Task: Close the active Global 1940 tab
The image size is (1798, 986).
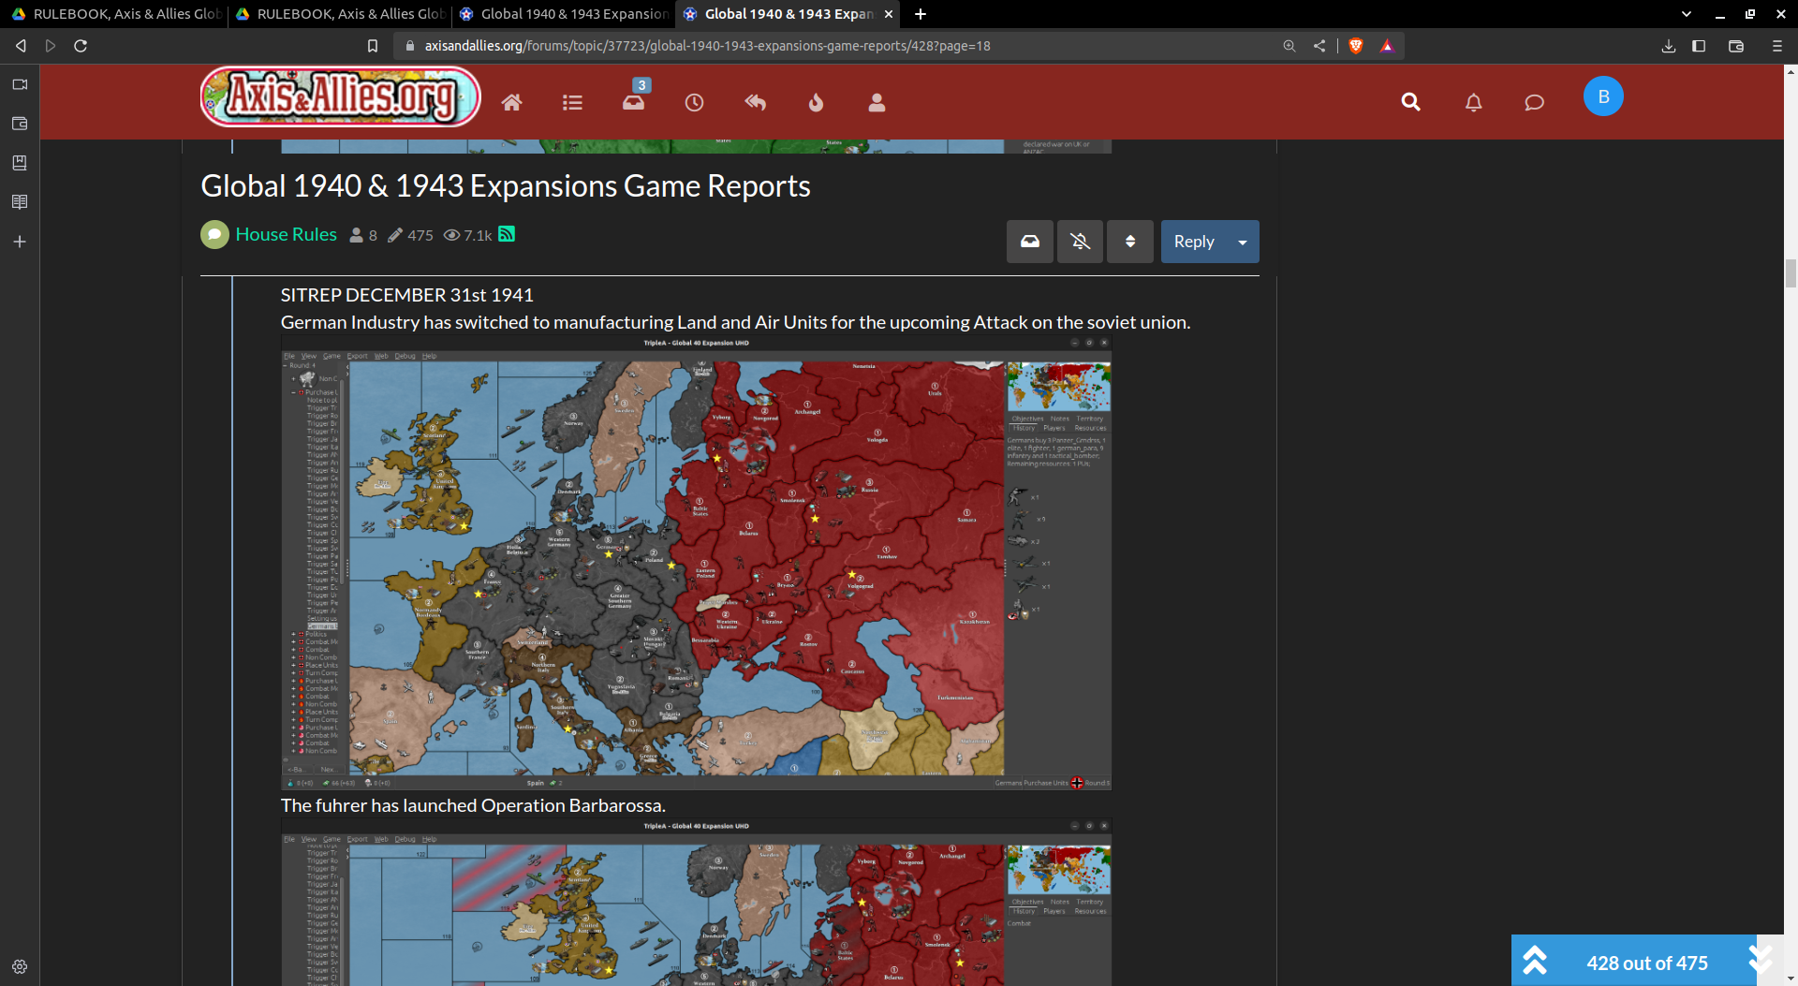Action: click(889, 14)
